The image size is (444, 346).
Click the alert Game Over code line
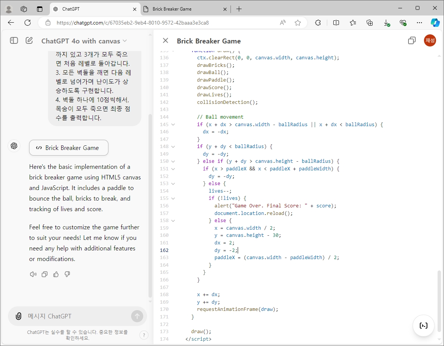pyautogui.click(x=275, y=205)
